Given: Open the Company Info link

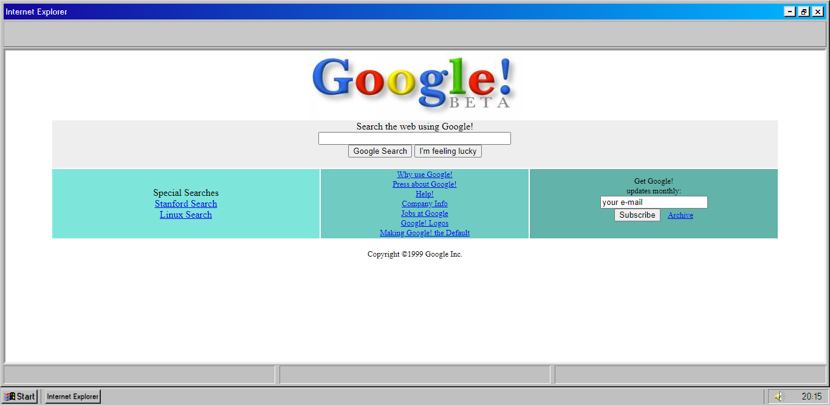Looking at the screenshot, I should click(425, 204).
